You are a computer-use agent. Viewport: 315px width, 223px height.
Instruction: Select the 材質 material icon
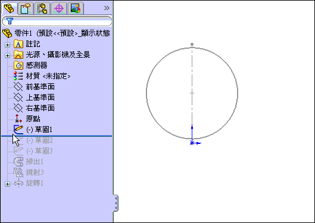18,76
